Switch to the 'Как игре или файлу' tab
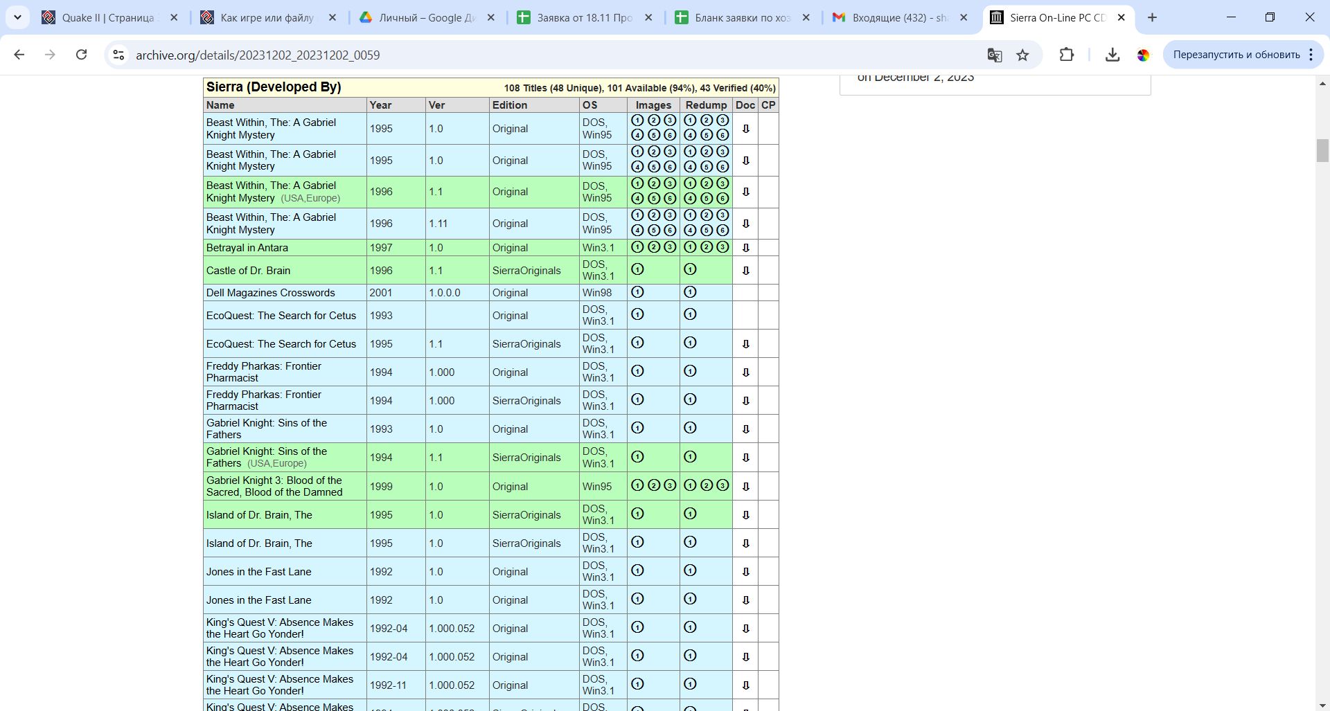This screenshot has width=1330, height=711. (x=268, y=18)
